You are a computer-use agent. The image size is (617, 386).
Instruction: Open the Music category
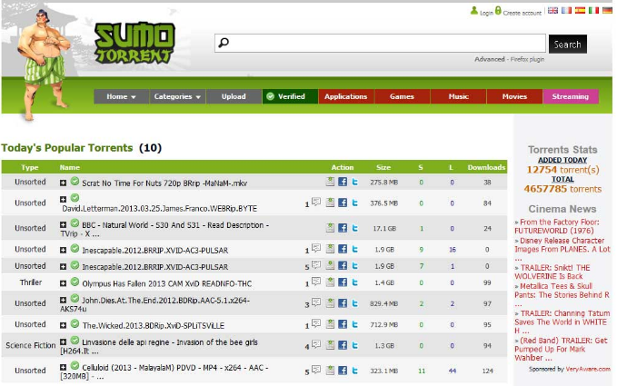(x=458, y=96)
